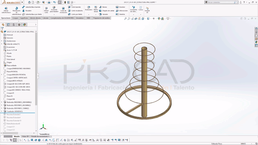Open the Edición directa tab
Image resolution: width=258 pixels, height=145 pixels.
[x=35, y=18]
